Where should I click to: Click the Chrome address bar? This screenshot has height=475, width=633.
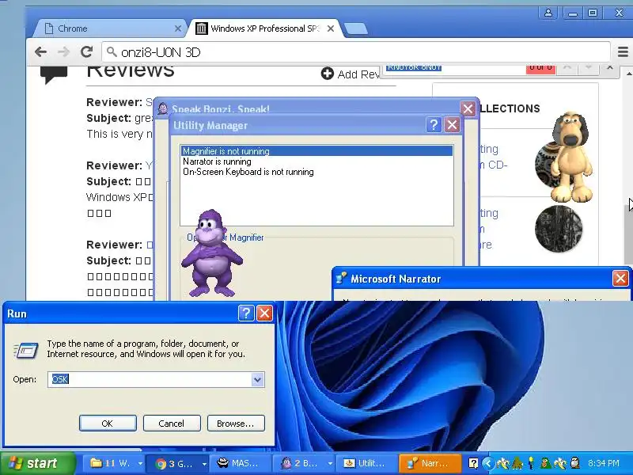(x=355, y=52)
